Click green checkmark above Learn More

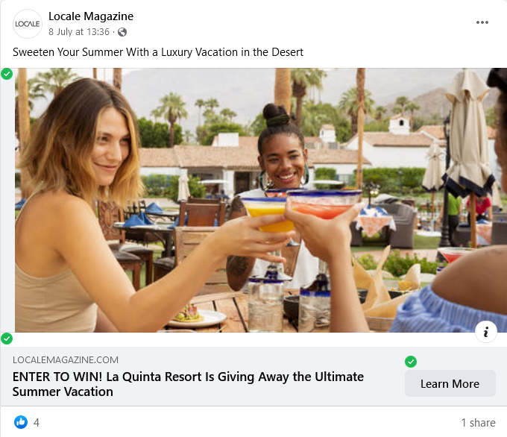pos(411,362)
